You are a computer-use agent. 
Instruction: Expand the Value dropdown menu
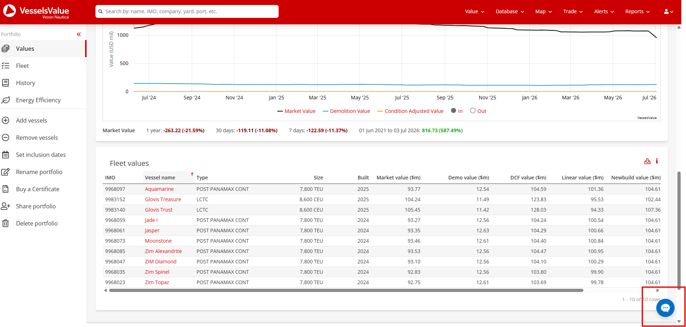pyautogui.click(x=475, y=11)
